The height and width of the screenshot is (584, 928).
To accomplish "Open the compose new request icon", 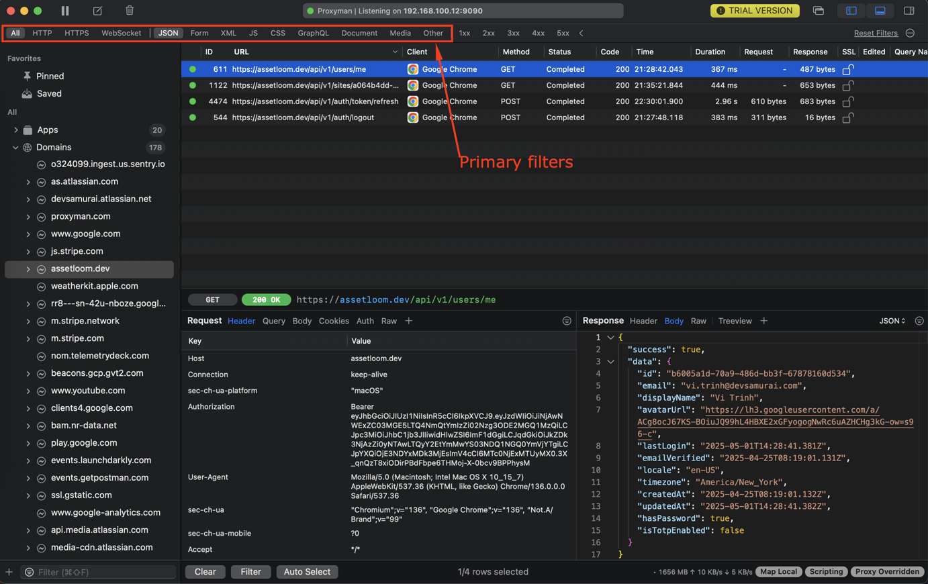I will point(97,11).
